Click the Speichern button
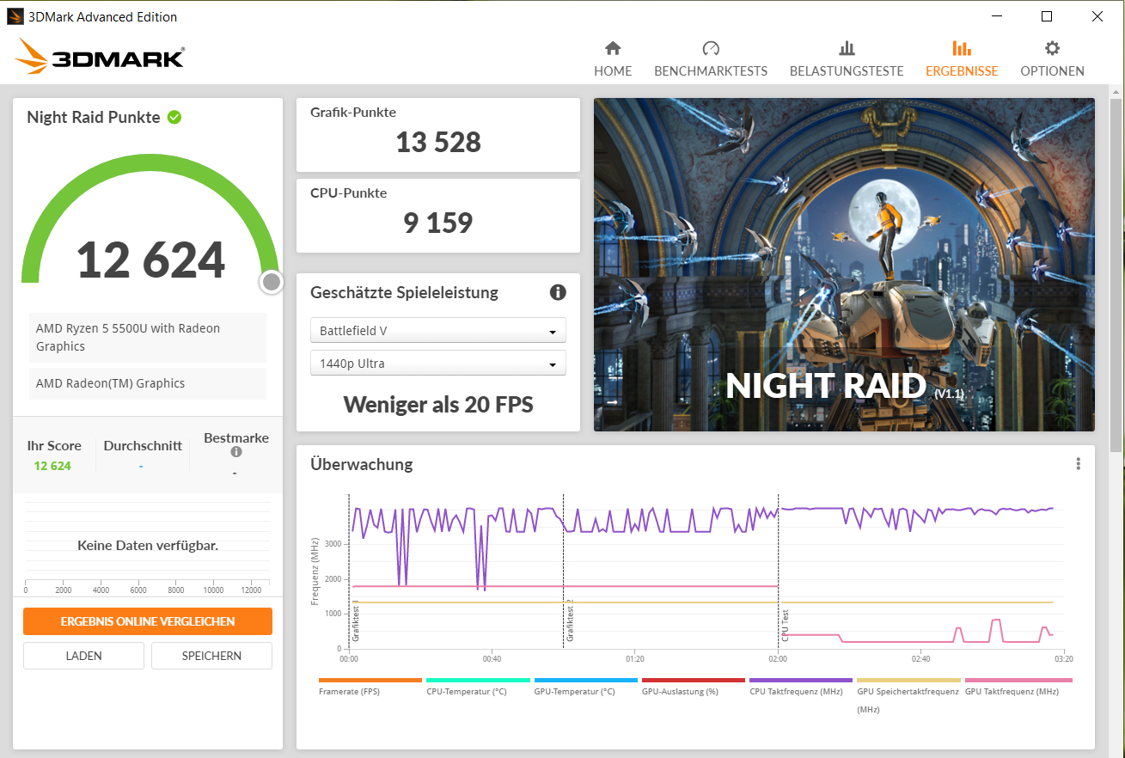Image resolution: width=1125 pixels, height=758 pixels. click(x=211, y=656)
